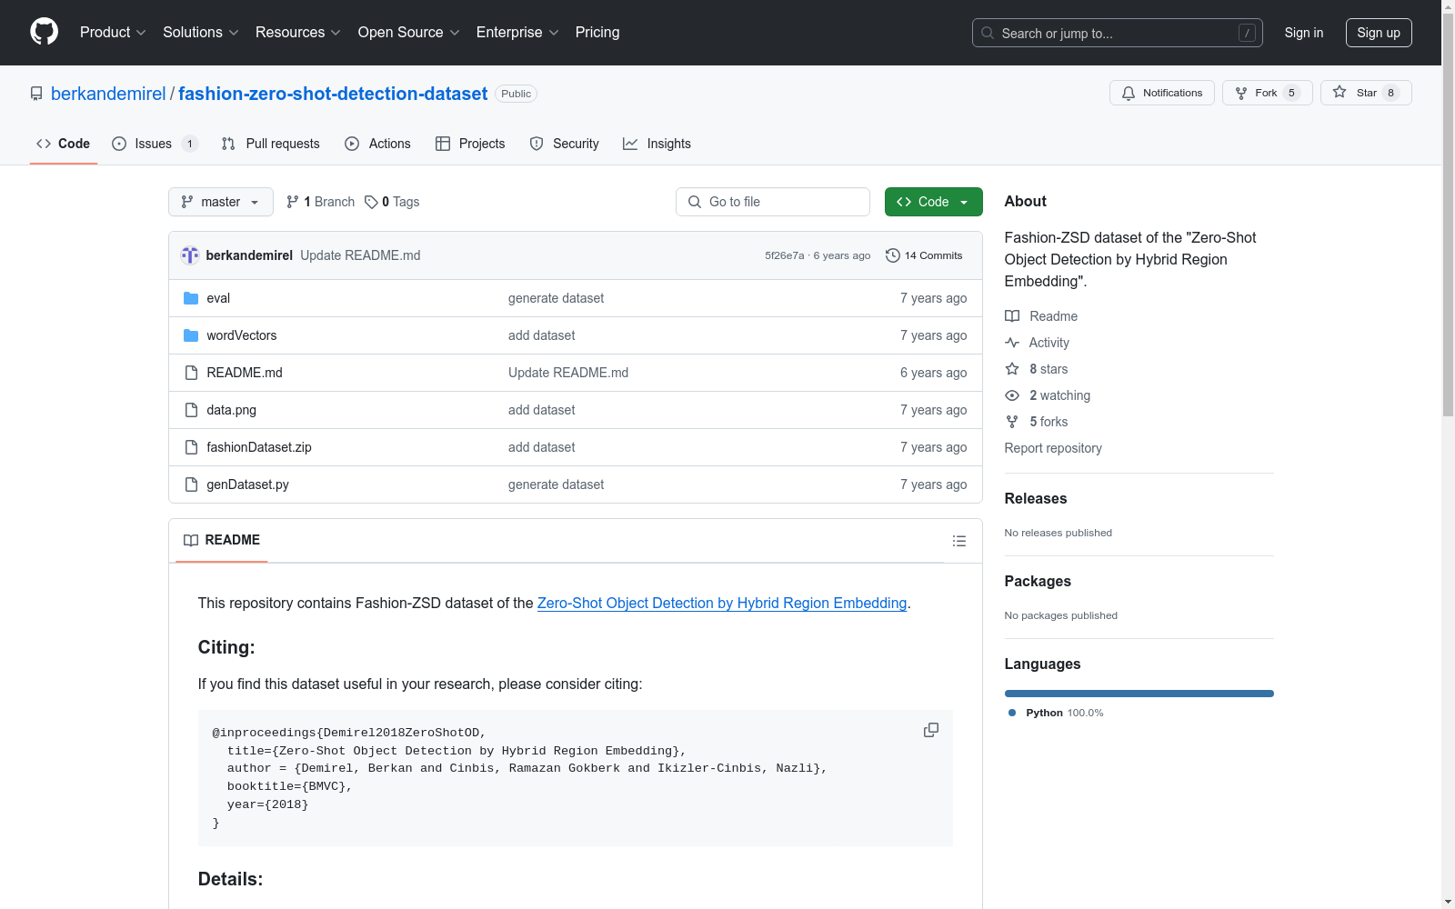This screenshot has height=909, width=1455.
Task: Switch to the Actions tab
Action: click(x=378, y=144)
